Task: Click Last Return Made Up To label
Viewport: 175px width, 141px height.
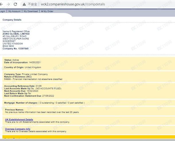Action: [x=18, y=94]
